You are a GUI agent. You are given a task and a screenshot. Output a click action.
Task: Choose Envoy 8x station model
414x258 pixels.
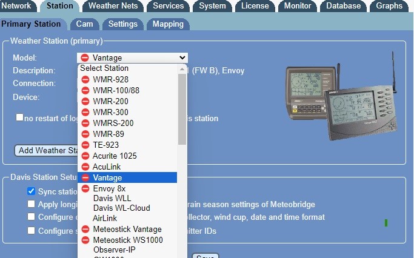[128, 188]
